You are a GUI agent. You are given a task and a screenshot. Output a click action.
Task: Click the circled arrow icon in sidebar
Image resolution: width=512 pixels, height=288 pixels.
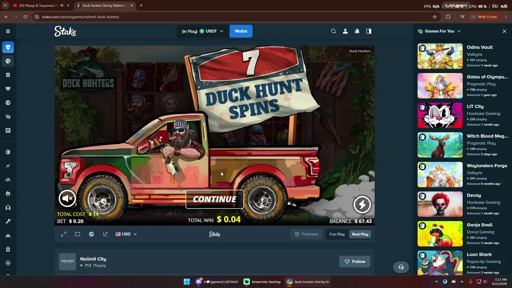(x=8, y=103)
